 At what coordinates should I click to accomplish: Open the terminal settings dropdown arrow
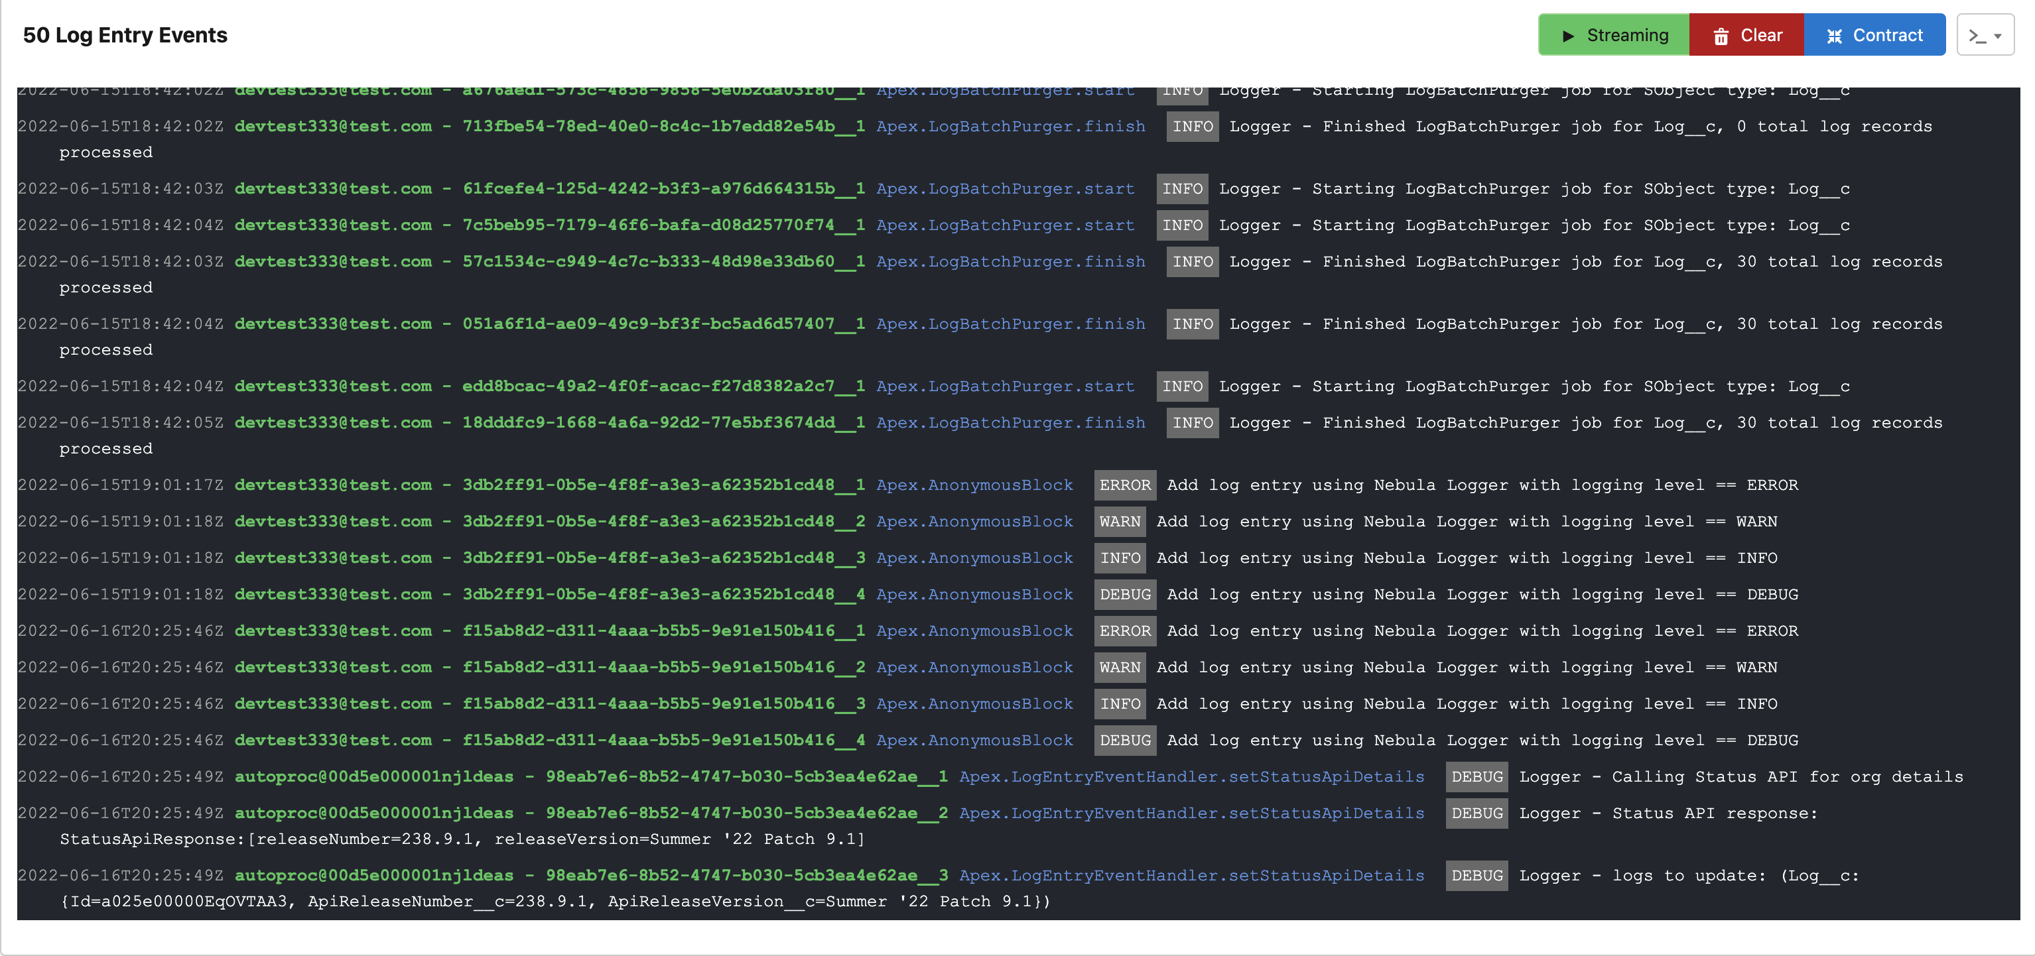point(1998,36)
